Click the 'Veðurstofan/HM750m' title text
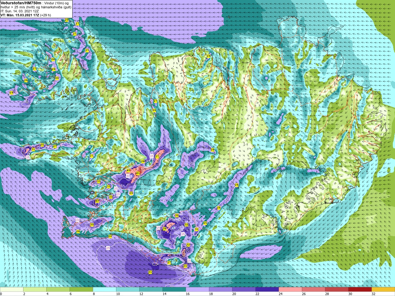395x296 pixels. pos(21,3)
